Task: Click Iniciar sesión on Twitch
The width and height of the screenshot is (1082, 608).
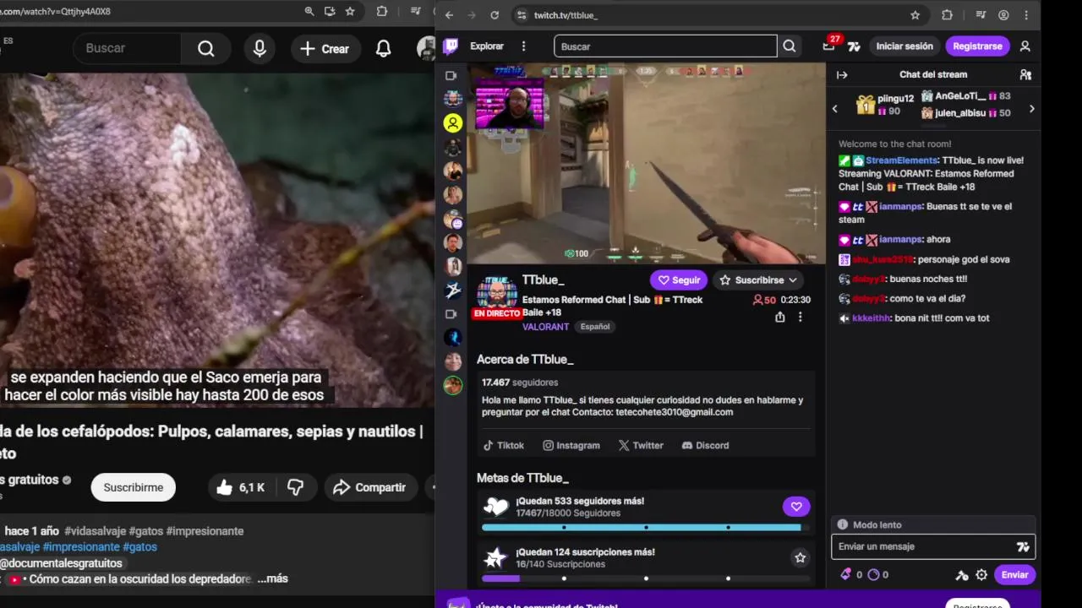Action: (904, 46)
